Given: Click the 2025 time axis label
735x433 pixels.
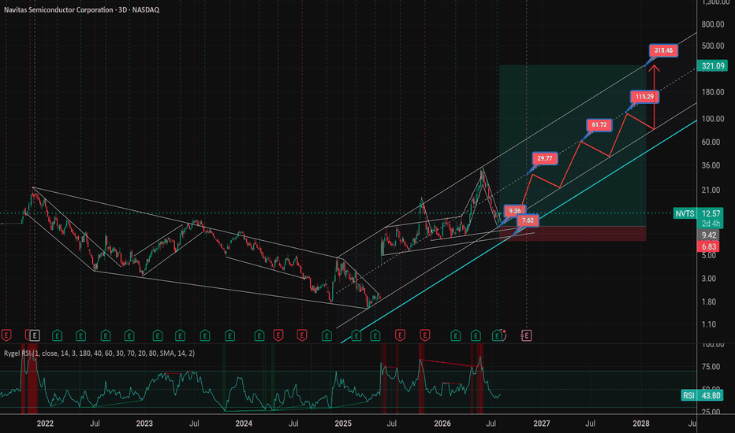Looking at the screenshot, I should pos(343,424).
